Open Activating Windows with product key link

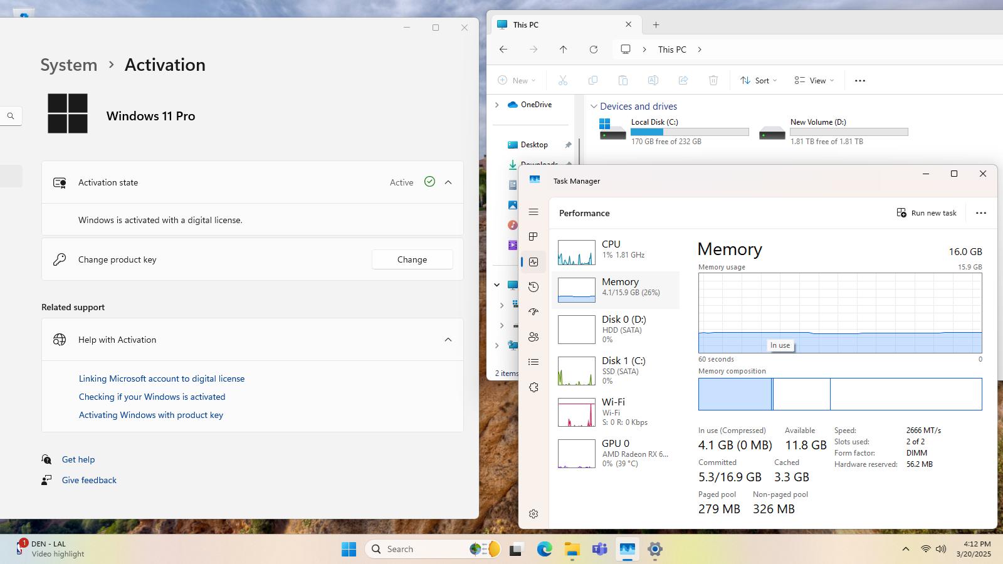point(151,415)
